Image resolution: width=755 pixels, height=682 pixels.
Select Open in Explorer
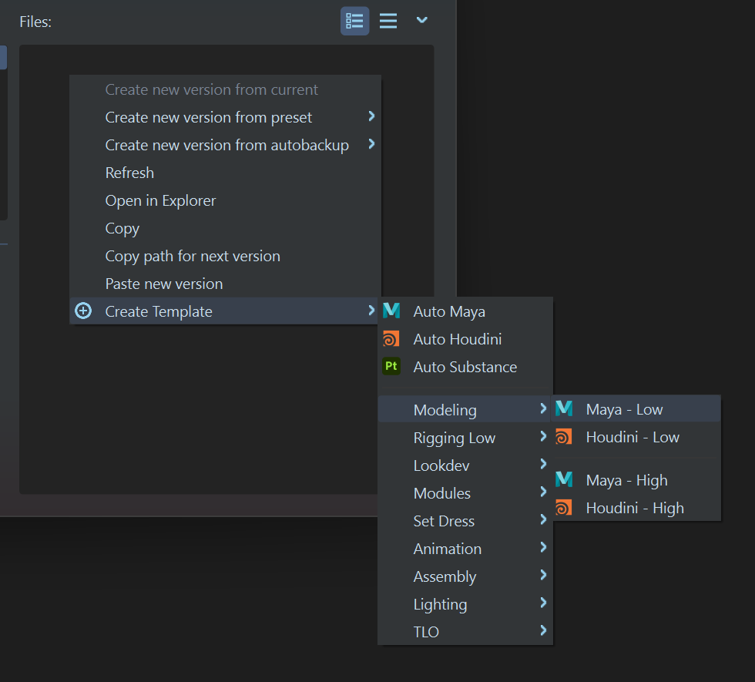click(225, 200)
